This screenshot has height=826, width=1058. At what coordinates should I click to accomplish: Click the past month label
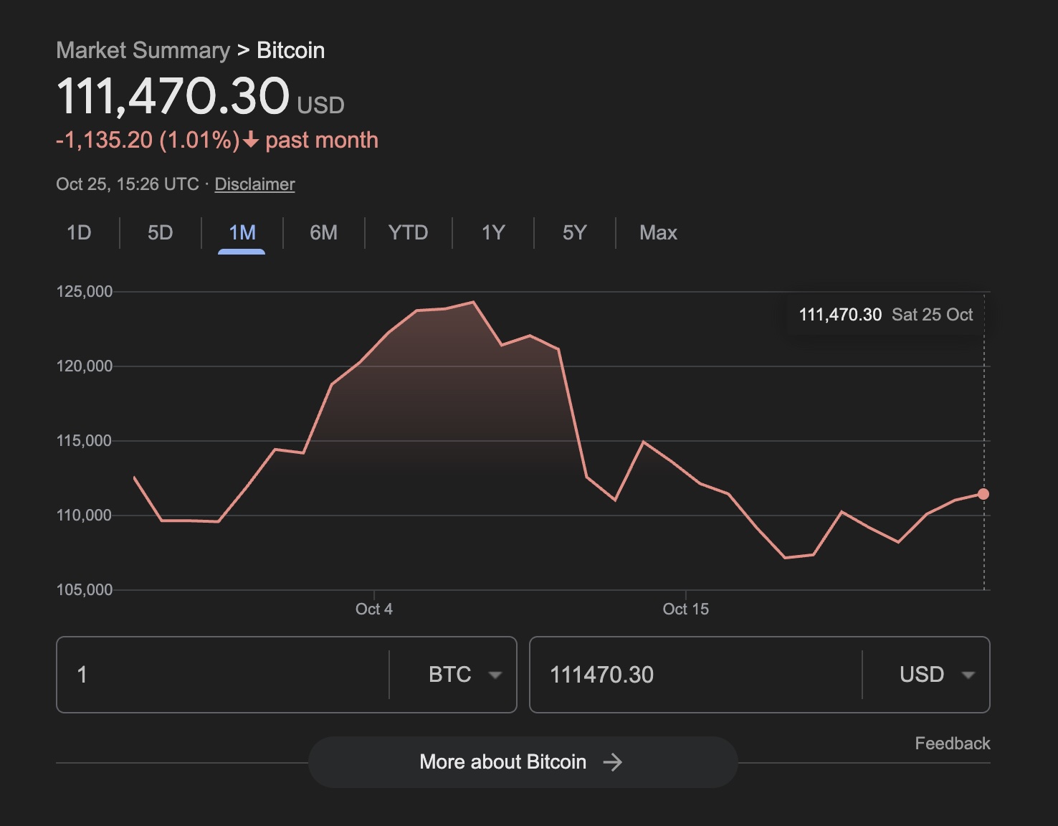[322, 140]
